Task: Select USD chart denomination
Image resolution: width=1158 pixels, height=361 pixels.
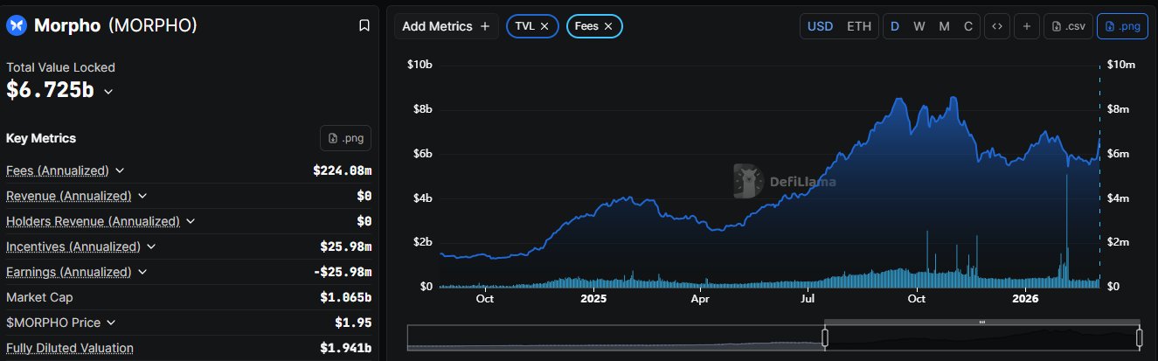Action: [x=820, y=26]
